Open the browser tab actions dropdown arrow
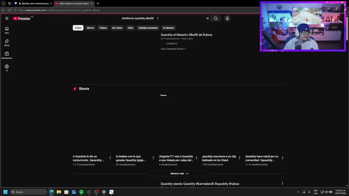 tap(3, 4)
